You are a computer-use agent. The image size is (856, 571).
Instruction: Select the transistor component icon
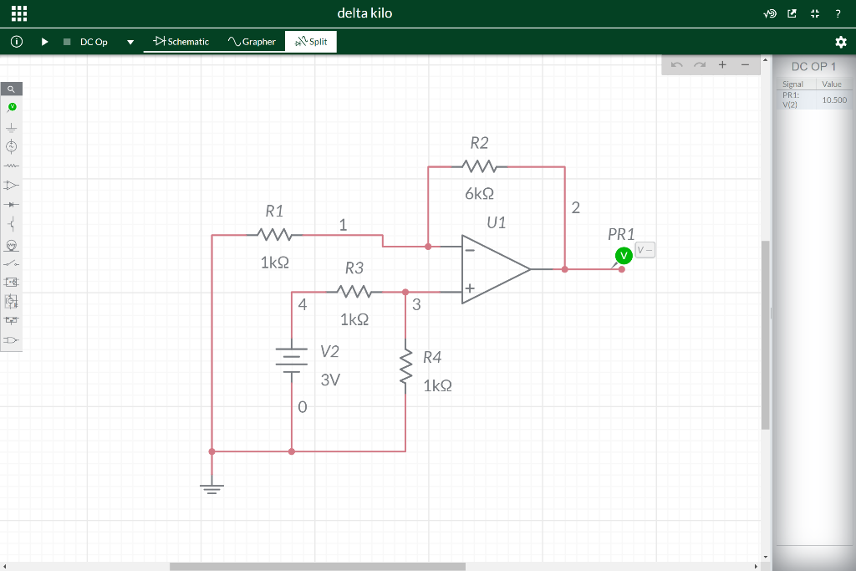click(11, 223)
